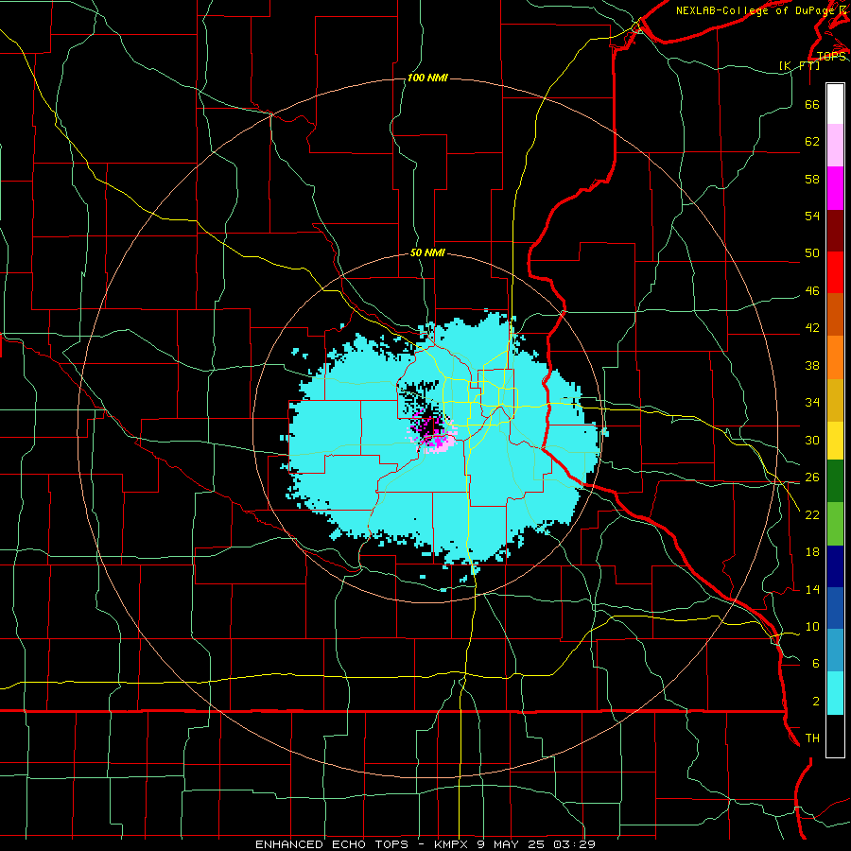This screenshot has width=851, height=851.
Task: Click the light pink swatch in the legend
Action: pos(835,145)
